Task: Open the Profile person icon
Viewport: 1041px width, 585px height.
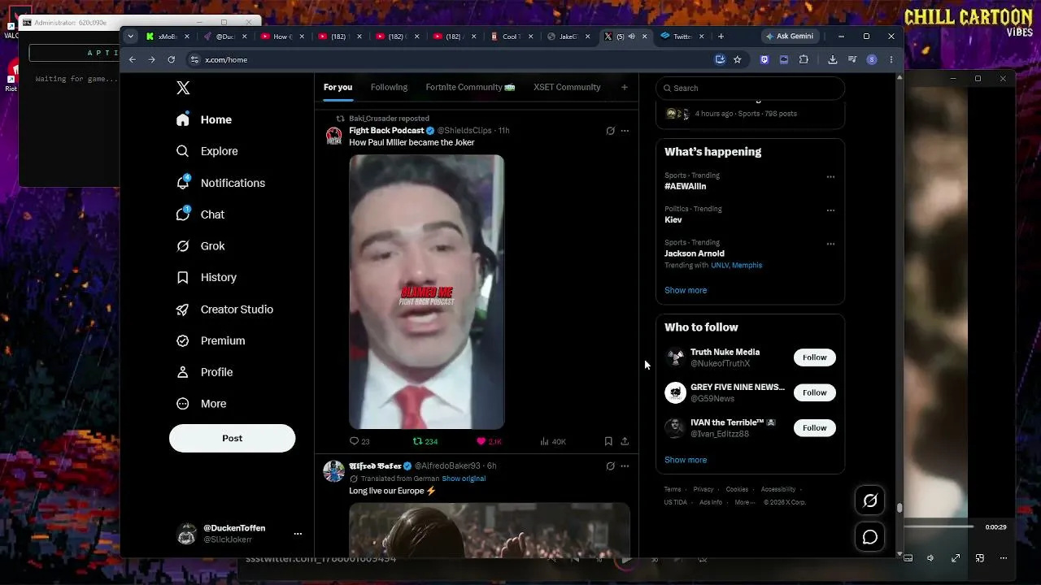Action: click(183, 372)
